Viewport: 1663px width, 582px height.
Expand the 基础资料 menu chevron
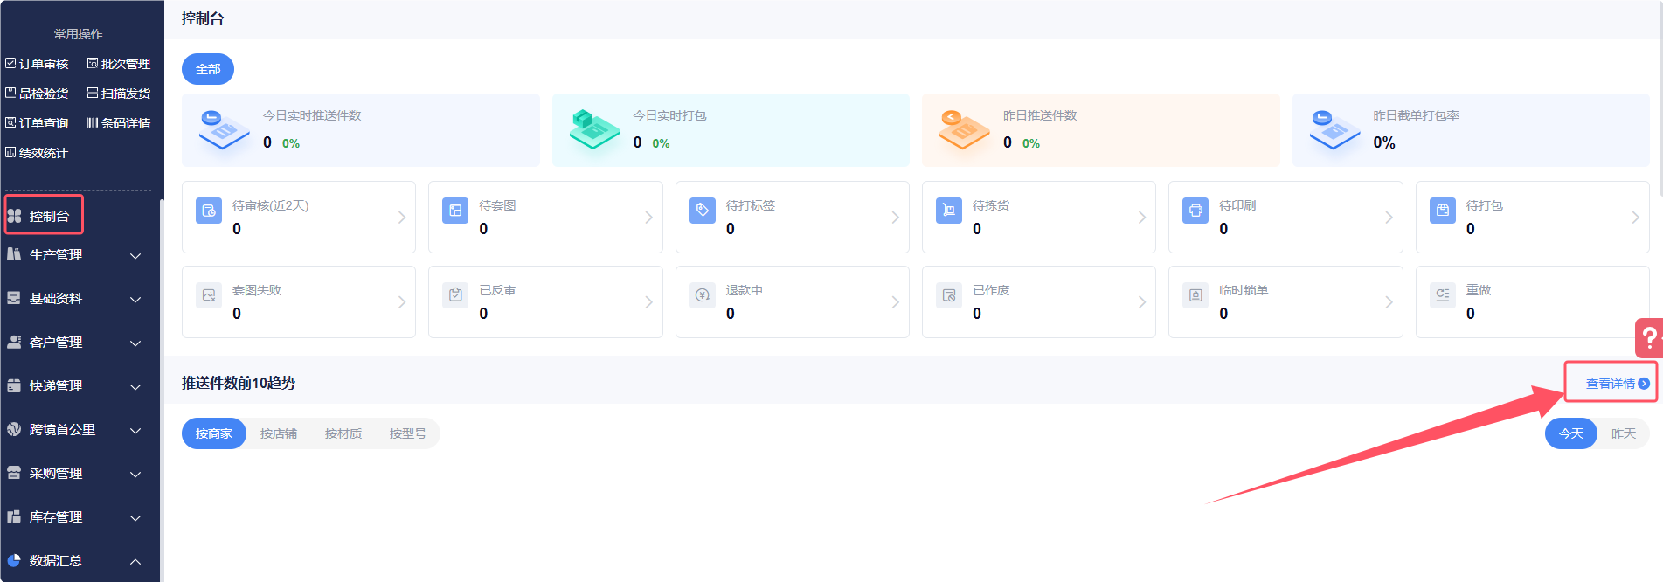click(135, 300)
